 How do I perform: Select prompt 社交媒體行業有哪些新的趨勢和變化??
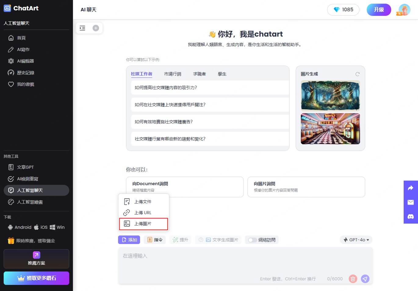pyautogui.click(x=210, y=139)
